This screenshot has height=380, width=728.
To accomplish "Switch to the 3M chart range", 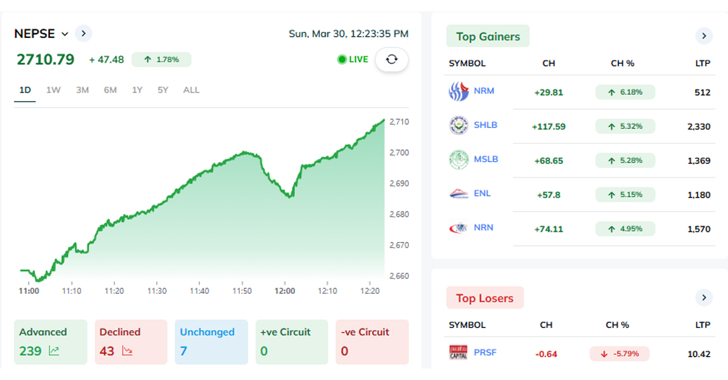I will (x=82, y=90).
